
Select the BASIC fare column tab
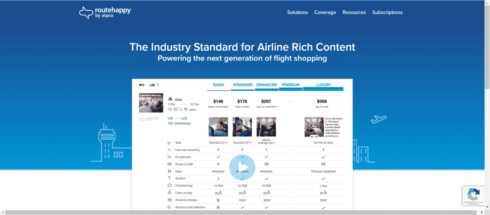click(x=219, y=85)
